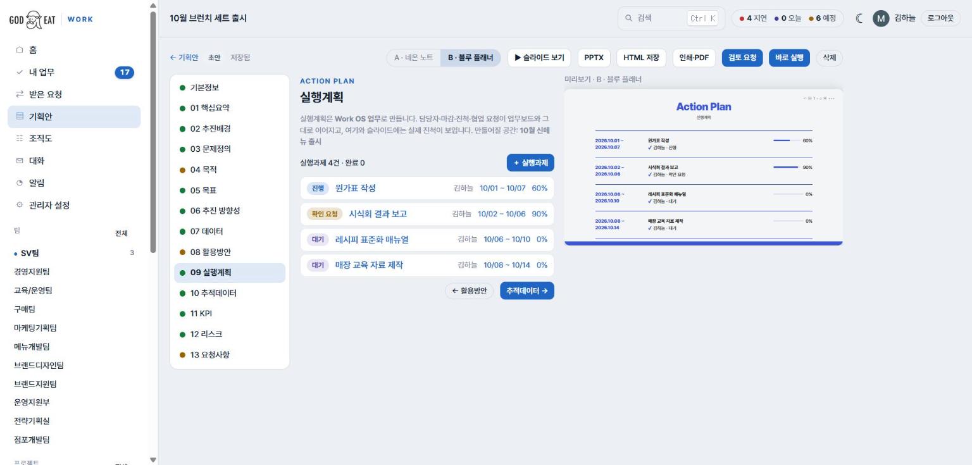Toggle dark mode with the moon icon

[x=859, y=18]
